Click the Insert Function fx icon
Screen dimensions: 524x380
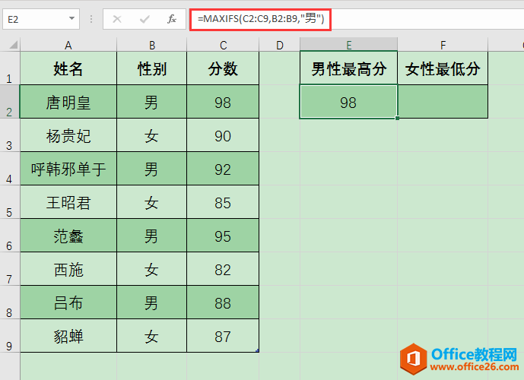click(171, 19)
